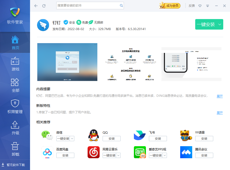Screen dimensions: 230x170
Task: Open the 工作简单高效更安全 screenshot thumbnail
Action: click(x=131, y=64)
